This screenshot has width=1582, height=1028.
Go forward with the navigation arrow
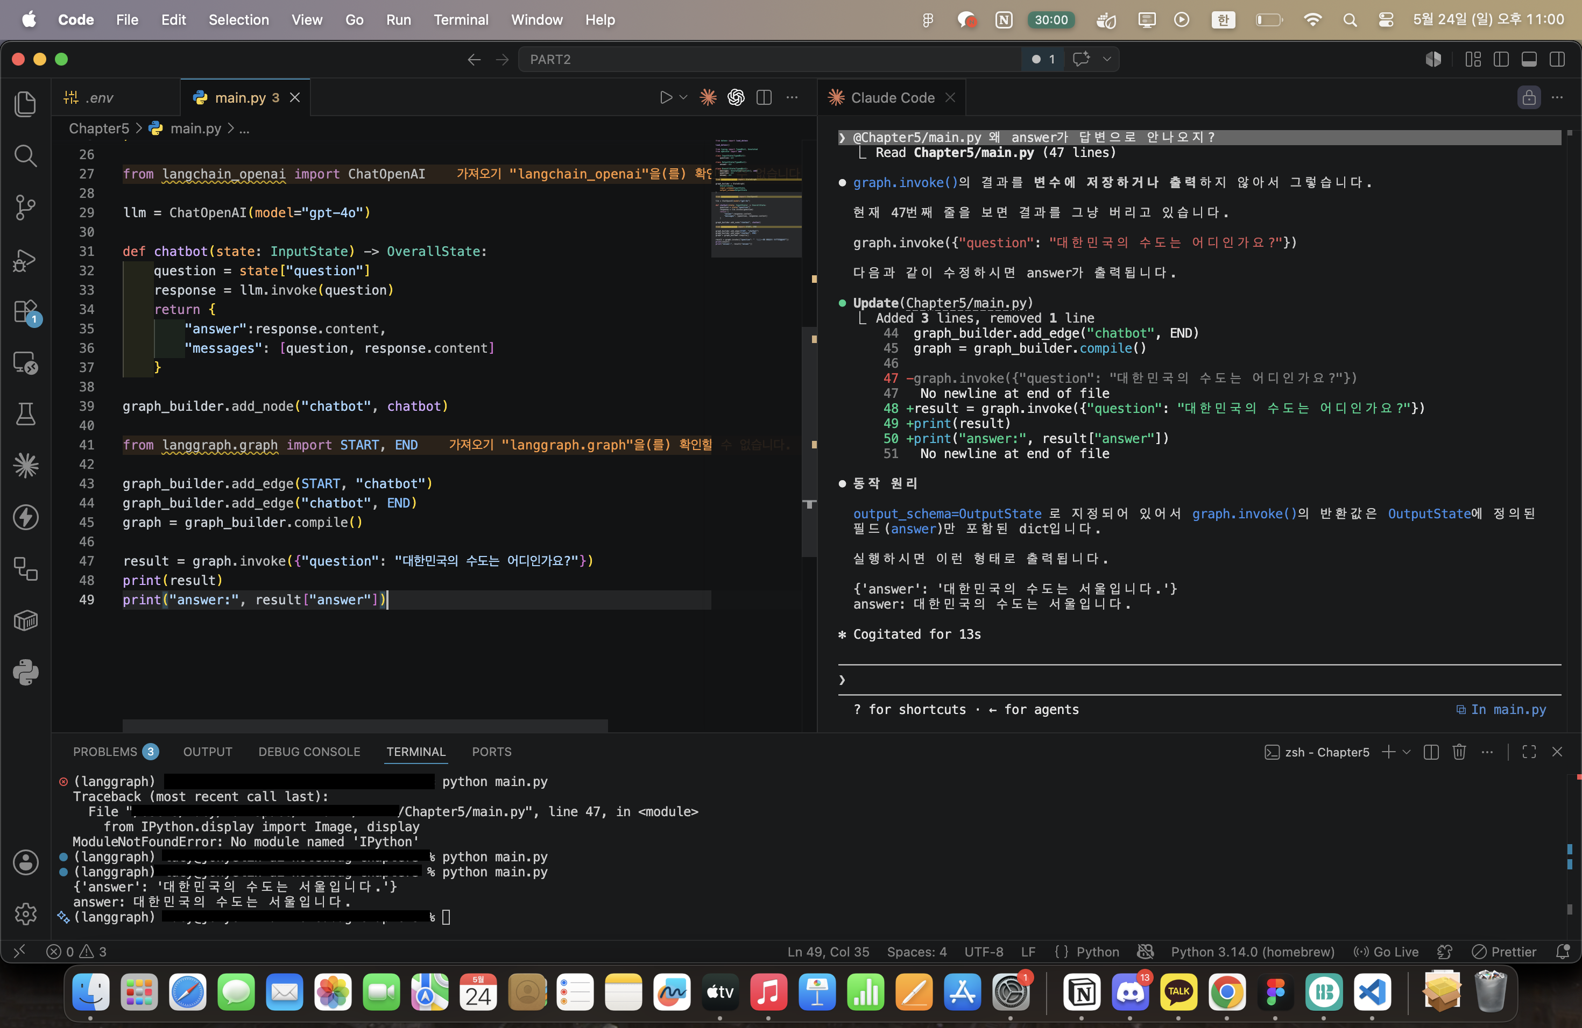502,60
